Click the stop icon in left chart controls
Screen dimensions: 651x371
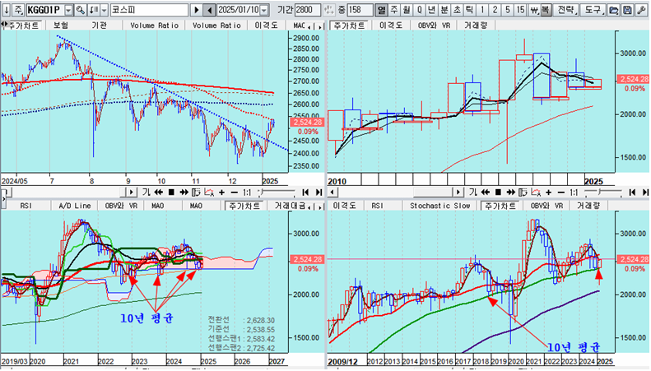[171, 192]
